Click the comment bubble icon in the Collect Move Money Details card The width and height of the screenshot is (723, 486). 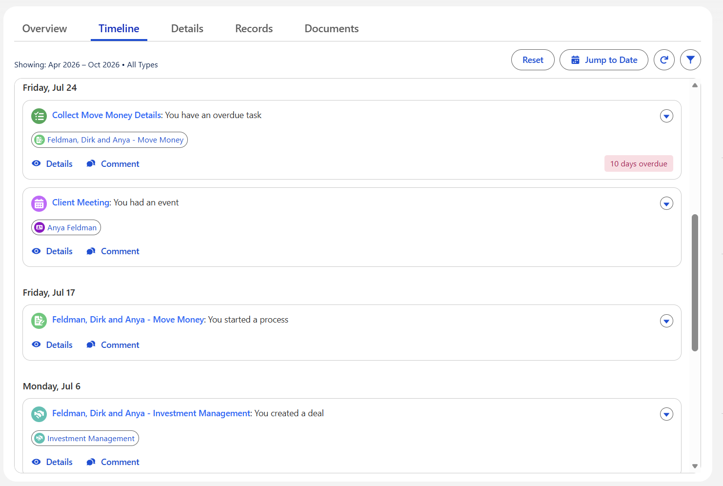point(91,163)
